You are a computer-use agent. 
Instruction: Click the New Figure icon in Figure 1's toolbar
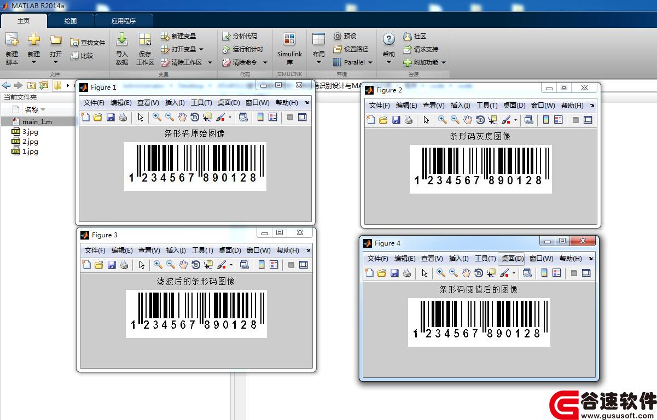pyautogui.click(x=85, y=117)
